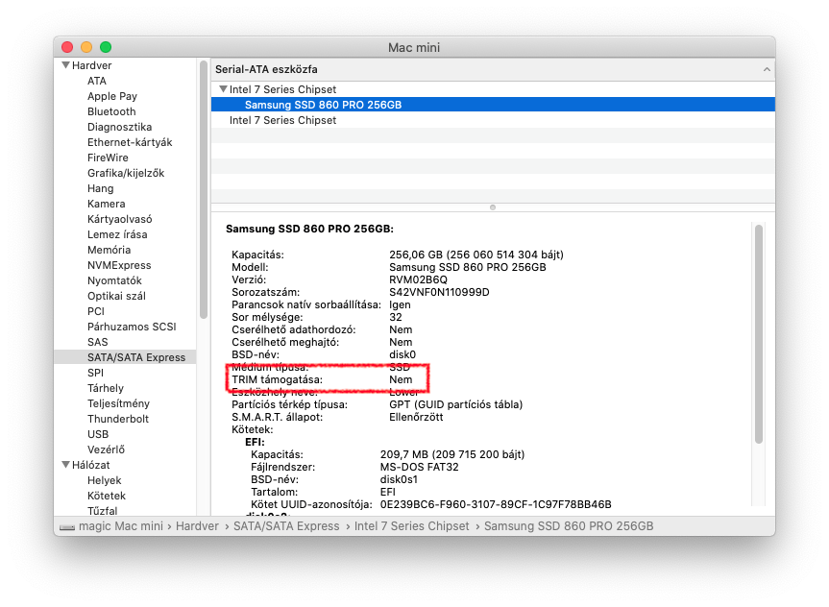Image resolution: width=829 pixels, height=607 pixels.
Task: Click the sidebar vertical scrollbar
Action: pos(204,190)
